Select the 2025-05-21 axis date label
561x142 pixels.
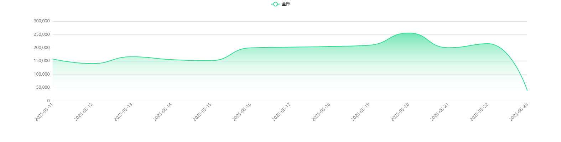click(439, 112)
